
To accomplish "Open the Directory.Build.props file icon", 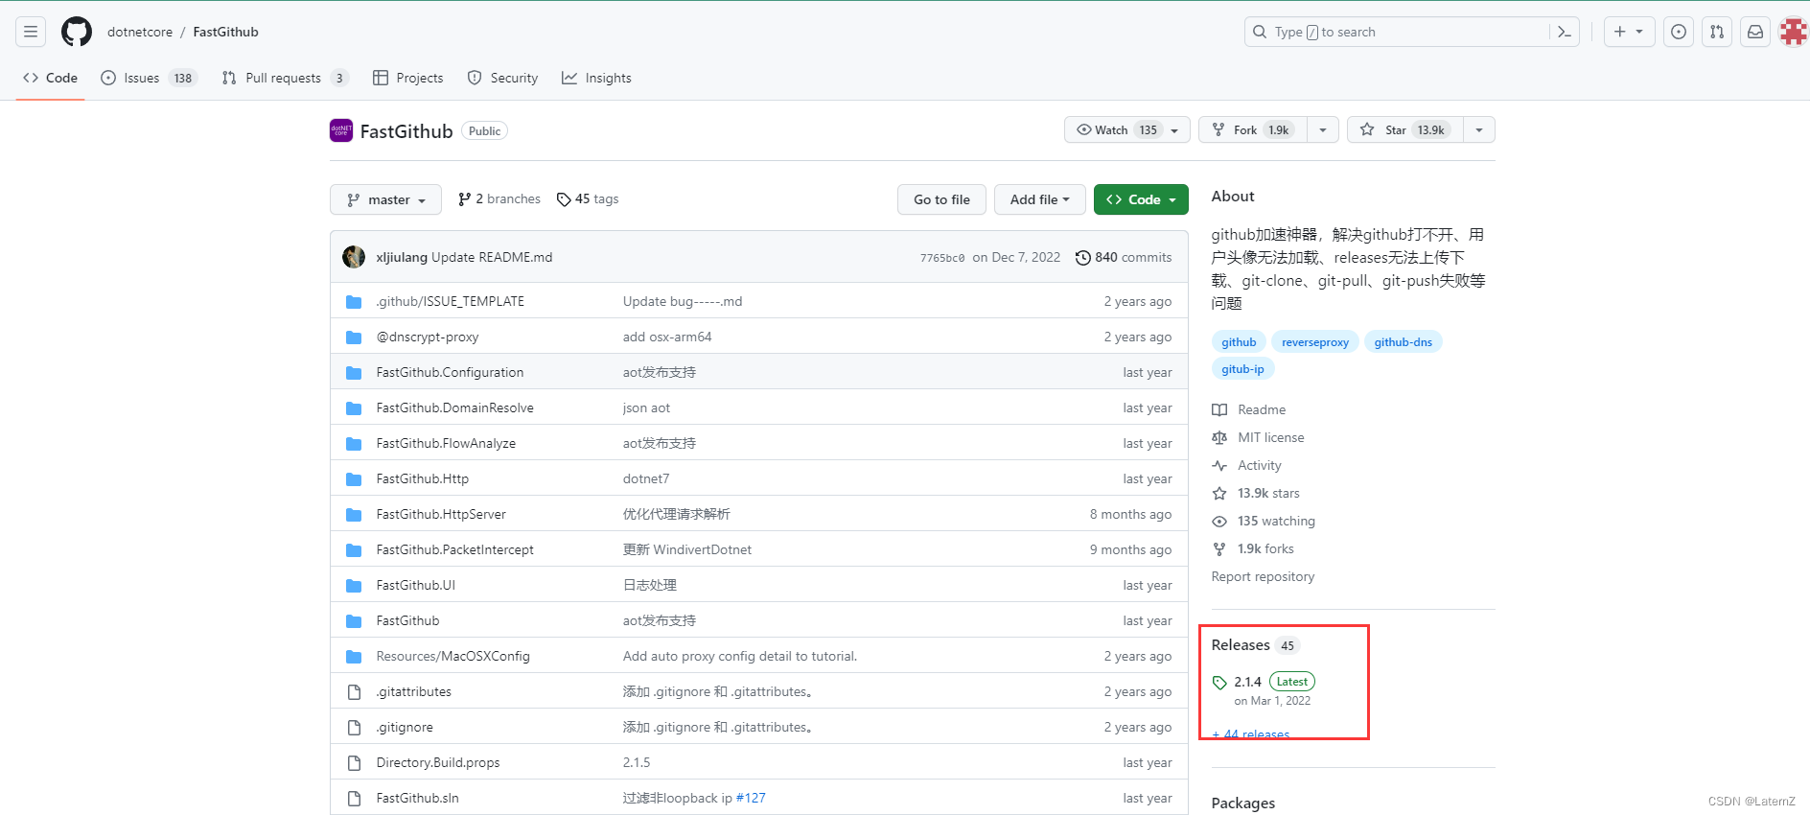I will [x=354, y=762].
